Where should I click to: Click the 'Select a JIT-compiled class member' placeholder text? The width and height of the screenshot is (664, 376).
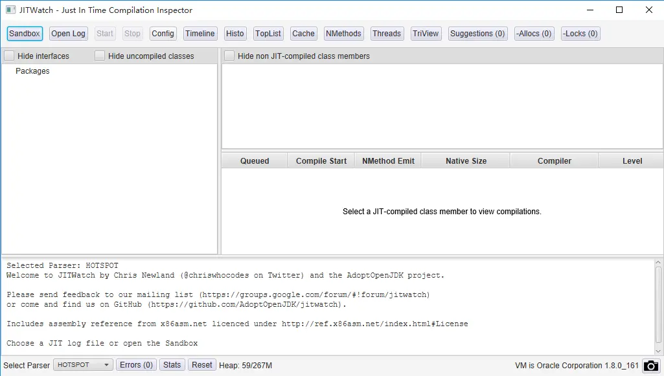tap(442, 212)
